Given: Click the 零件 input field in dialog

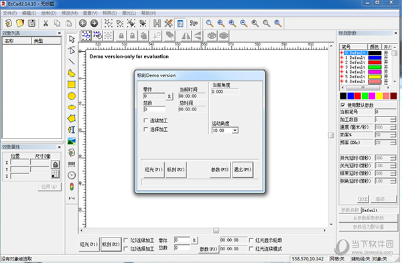Looking at the screenshot, I should (x=154, y=96).
